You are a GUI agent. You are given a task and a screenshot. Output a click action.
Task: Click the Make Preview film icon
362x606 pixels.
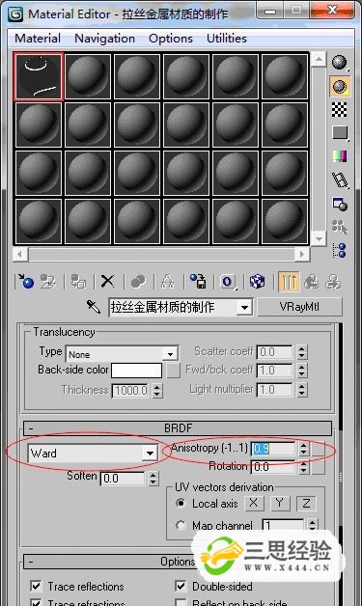click(x=340, y=180)
